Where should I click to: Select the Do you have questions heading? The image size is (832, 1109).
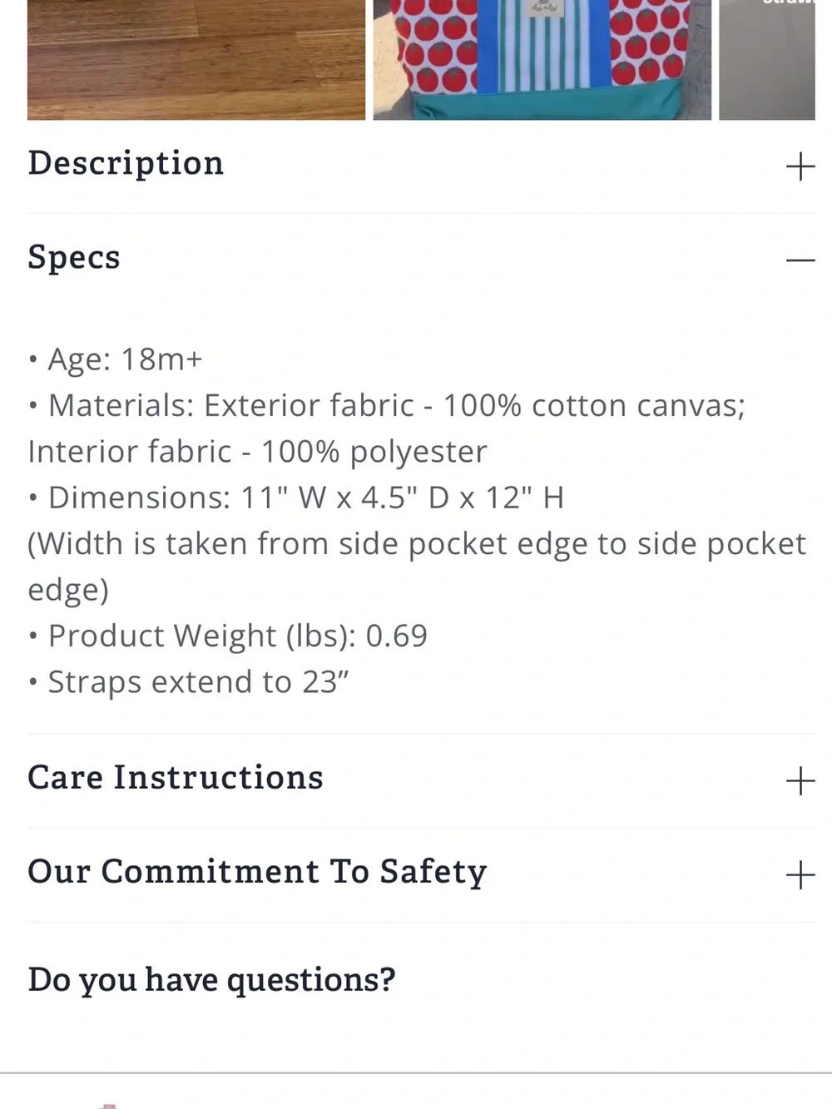(x=211, y=979)
